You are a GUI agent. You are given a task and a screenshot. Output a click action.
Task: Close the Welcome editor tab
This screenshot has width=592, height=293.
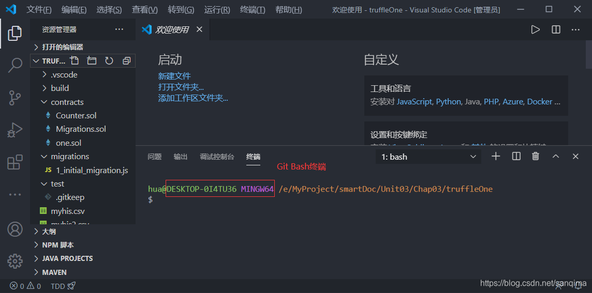pyautogui.click(x=199, y=29)
